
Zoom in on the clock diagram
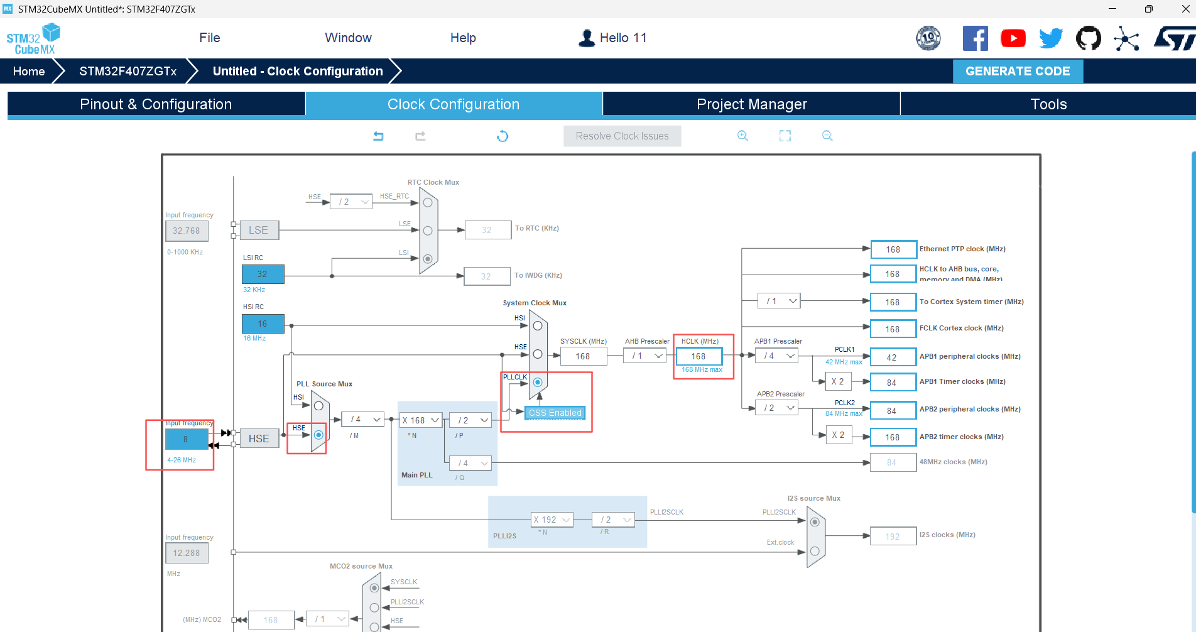click(742, 136)
